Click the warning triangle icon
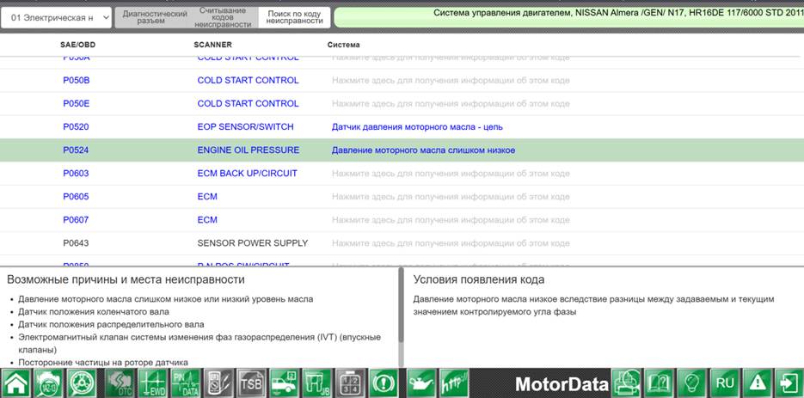The image size is (804, 398). (758, 383)
